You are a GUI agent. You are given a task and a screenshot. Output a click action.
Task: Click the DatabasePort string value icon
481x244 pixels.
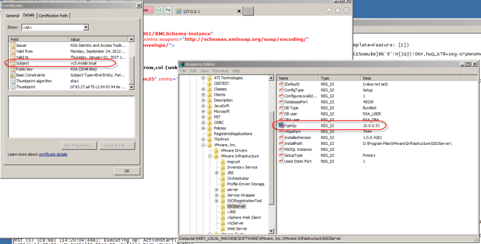coord(280,101)
